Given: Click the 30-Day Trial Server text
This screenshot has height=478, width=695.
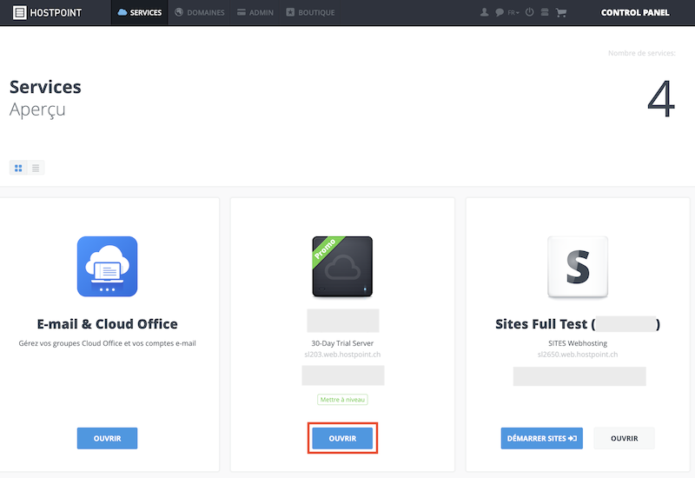Looking at the screenshot, I should [x=342, y=343].
